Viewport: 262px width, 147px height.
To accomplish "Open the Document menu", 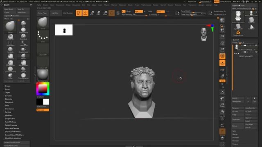I will click(60, 5).
